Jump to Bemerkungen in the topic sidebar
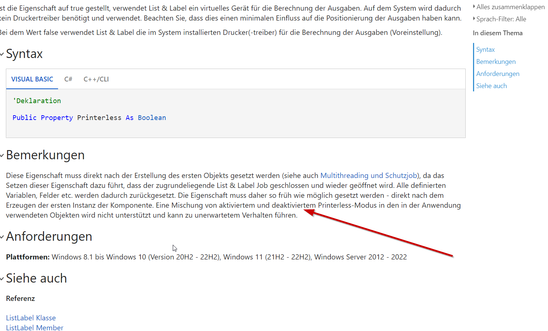This screenshot has width=548, height=331. (496, 62)
